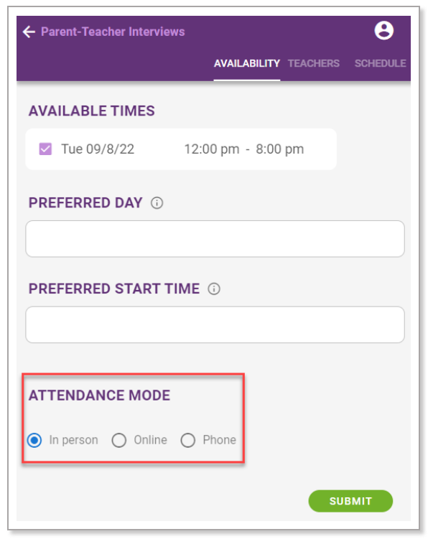Choose Phone attendance mode
The width and height of the screenshot is (428, 539).
click(188, 440)
